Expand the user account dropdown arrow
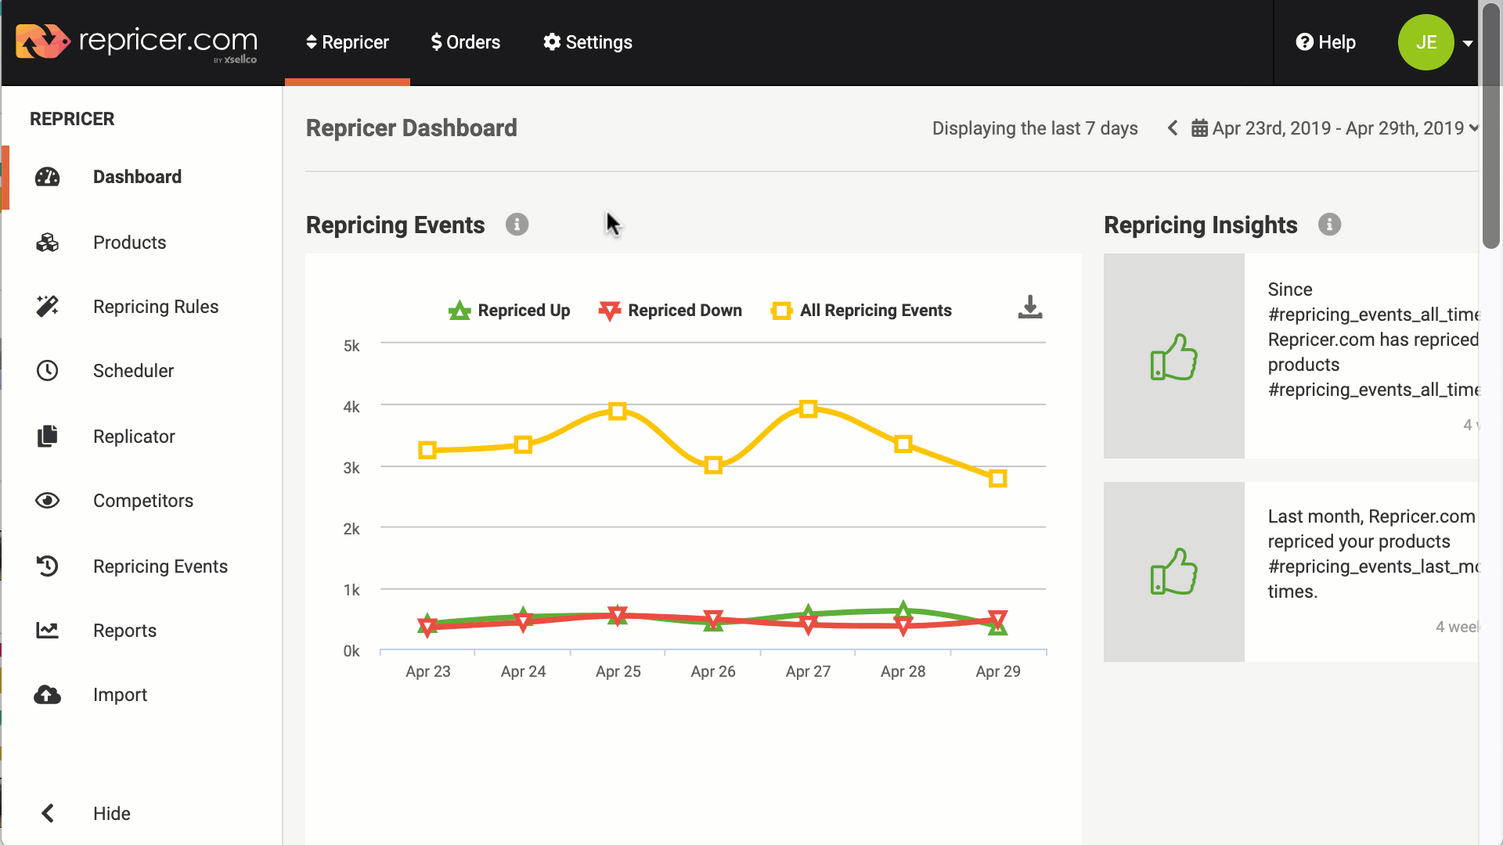The width and height of the screenshot is (1503, 845). tap(1468, 43)
